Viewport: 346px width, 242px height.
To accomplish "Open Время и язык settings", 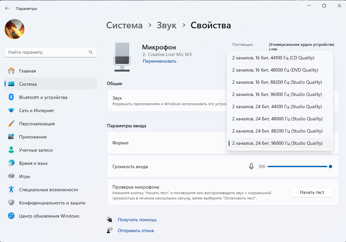I will point(51,163).
